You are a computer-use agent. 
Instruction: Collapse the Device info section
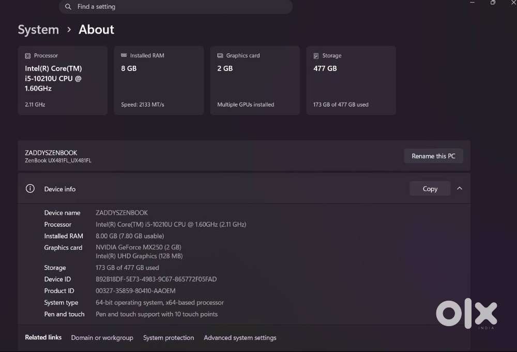pyautogui.click(x=459, y=188)
